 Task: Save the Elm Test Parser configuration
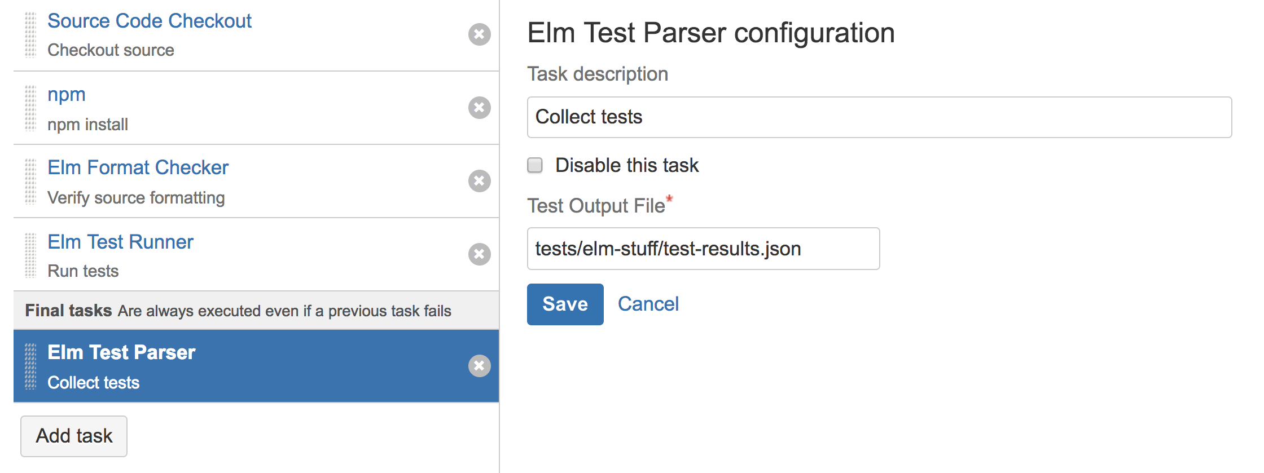pyautogui.click(x=565, y=304)
